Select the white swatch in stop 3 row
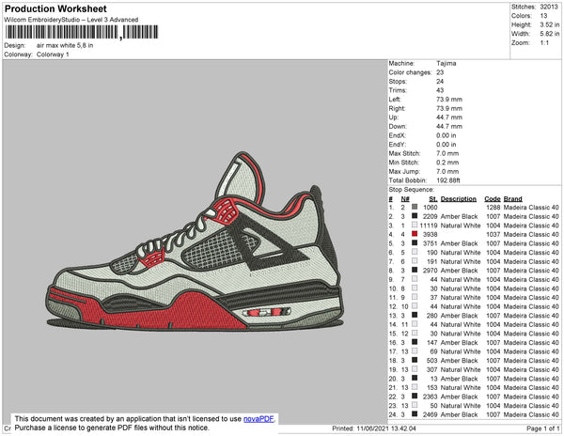Image resolution: width=564 pixels, height=436 pixels. click(415, 225)
